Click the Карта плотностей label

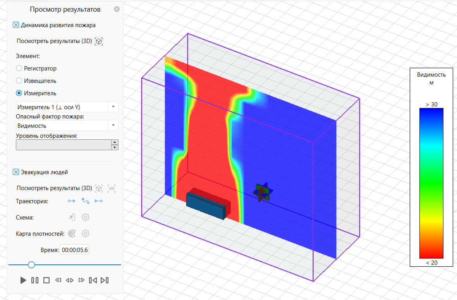point(40,233)
